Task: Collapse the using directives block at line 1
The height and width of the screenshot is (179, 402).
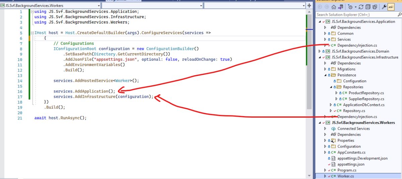Action: pos(32,12)
